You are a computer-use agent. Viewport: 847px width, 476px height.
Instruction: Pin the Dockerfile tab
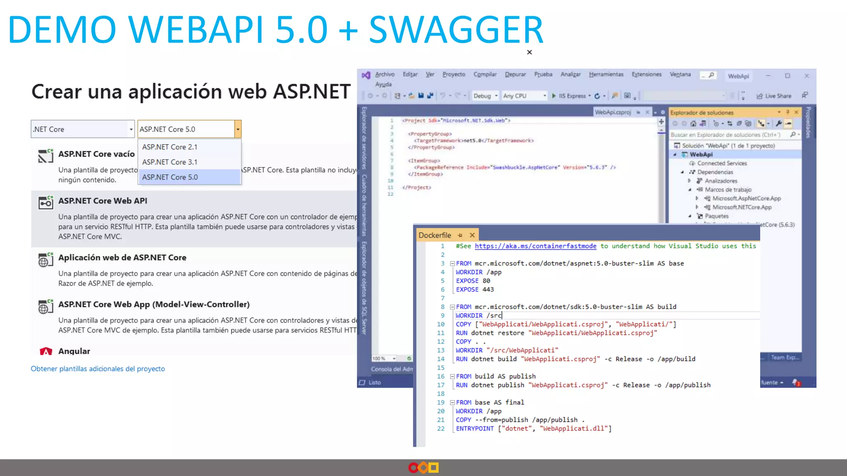pos(460,235)
